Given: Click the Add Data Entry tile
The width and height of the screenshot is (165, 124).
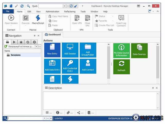Looking at the screenshot, I should pyautogui.click(x=52, y=66).
